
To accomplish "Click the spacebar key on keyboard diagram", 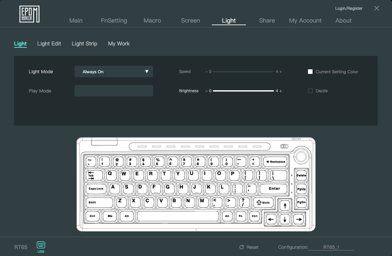I will (178, 216).
